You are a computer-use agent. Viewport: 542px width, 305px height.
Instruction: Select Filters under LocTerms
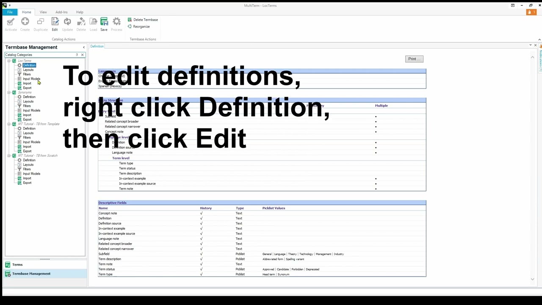pos(27,75)
